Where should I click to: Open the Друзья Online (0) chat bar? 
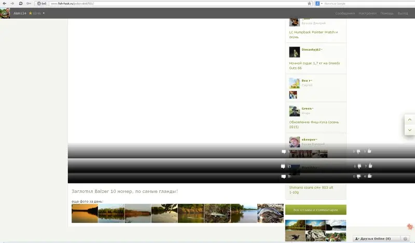point(377,238)
